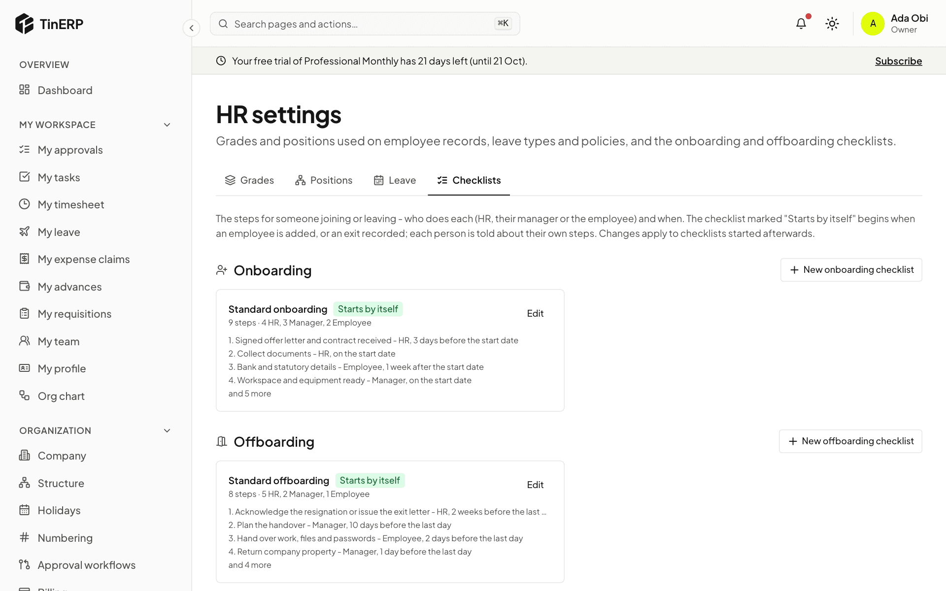
Task: Focus the Search pages and actions field
Action: point(365,24)
